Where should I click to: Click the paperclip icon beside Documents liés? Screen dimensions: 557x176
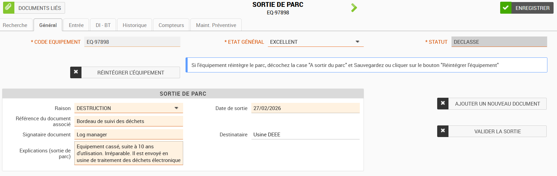tap(9, 8)
